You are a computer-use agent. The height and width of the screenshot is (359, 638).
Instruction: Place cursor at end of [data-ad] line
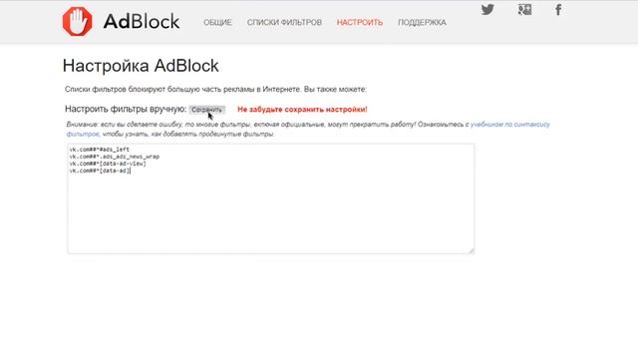point(131,171)
